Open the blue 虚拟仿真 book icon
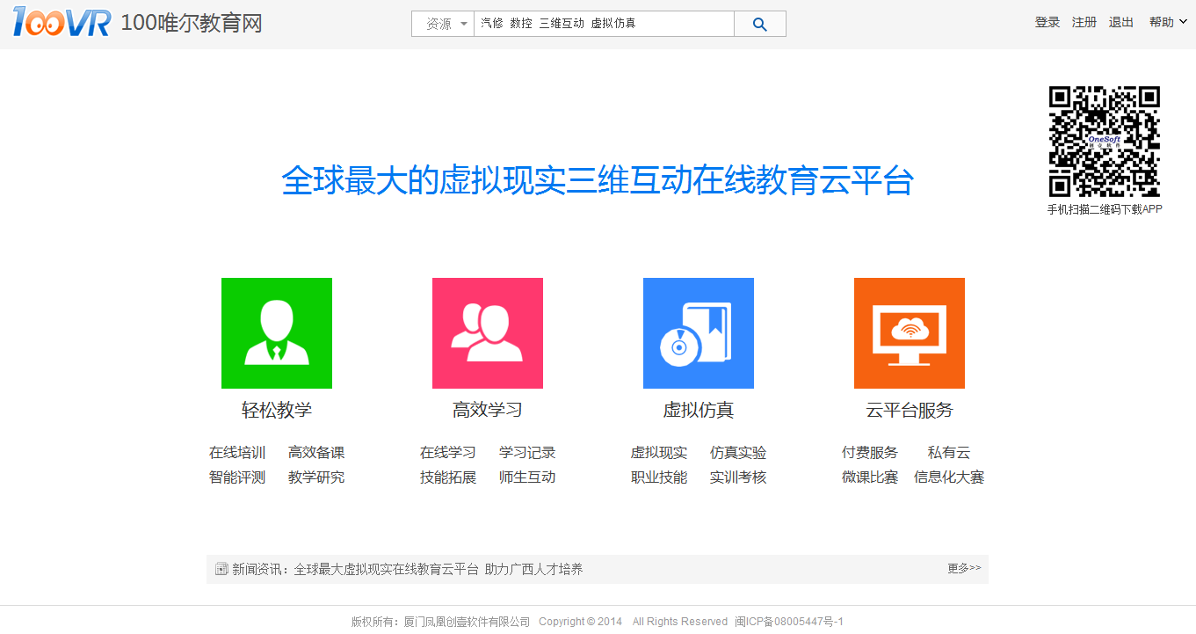Viewport: 1196px width, 634px height. pyautogui.click(x=699, y=333)
